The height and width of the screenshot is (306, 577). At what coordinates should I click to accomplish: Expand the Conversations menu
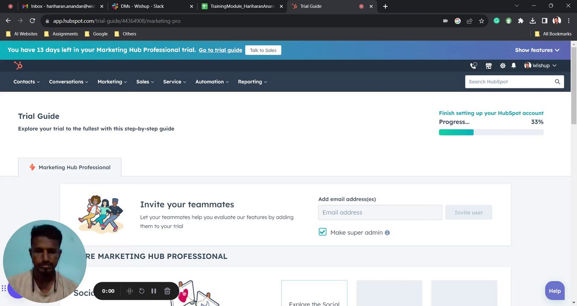click(x=69, y=82)
